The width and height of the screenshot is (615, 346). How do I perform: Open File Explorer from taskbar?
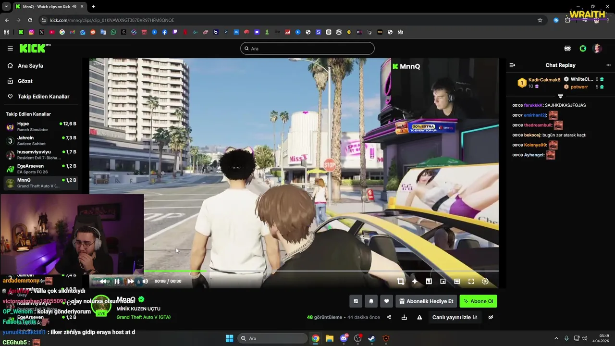330,338
